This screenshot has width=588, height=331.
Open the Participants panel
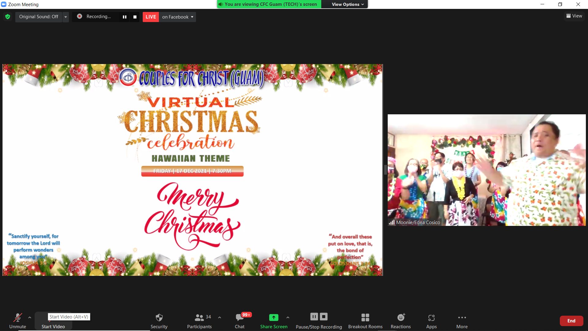click(x=199, y=321)
